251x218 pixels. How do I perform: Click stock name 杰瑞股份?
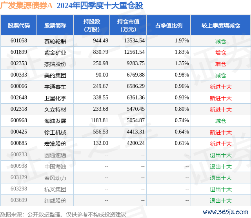pos(55,64)
